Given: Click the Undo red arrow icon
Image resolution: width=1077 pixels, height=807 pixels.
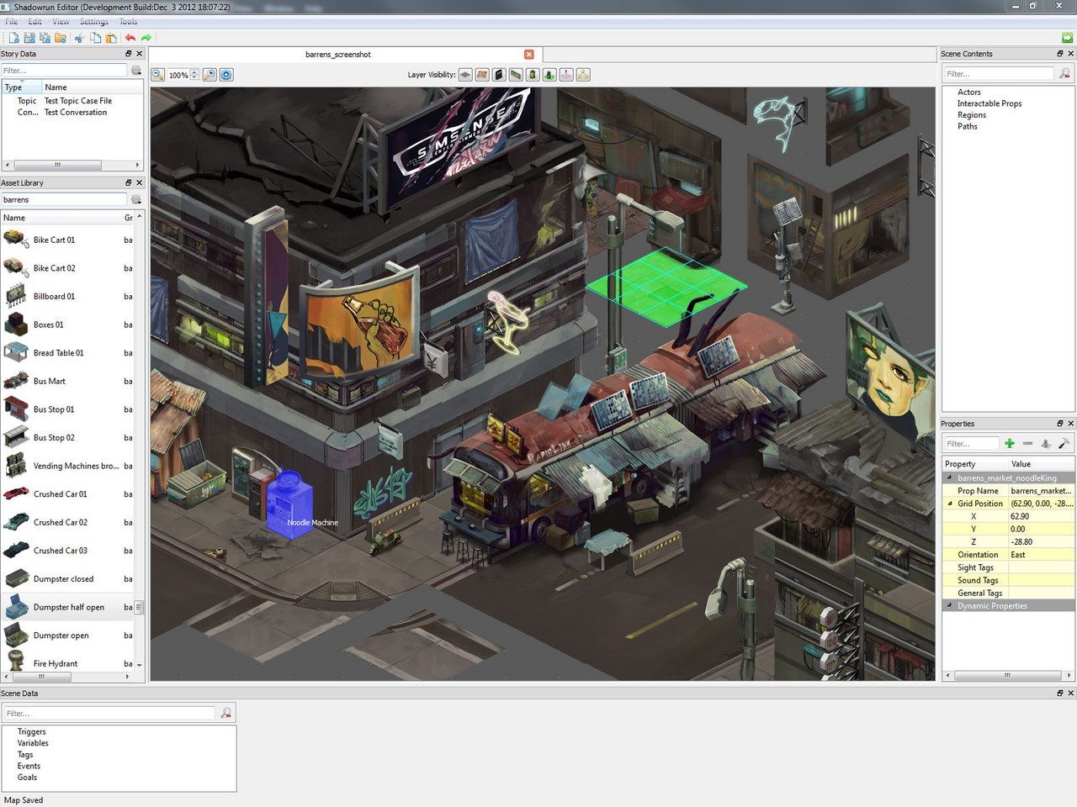Looking at the screenshot, I should pos(130,38).
